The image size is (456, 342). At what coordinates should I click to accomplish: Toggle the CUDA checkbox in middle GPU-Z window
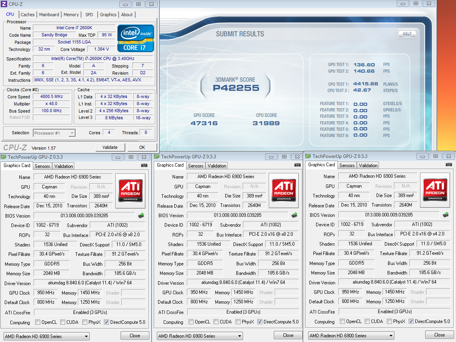(x=216, y=322)
